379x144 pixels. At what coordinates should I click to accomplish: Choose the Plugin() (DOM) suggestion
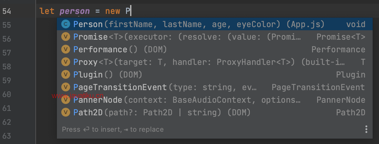pyautogui.click(x=213, y=75)
